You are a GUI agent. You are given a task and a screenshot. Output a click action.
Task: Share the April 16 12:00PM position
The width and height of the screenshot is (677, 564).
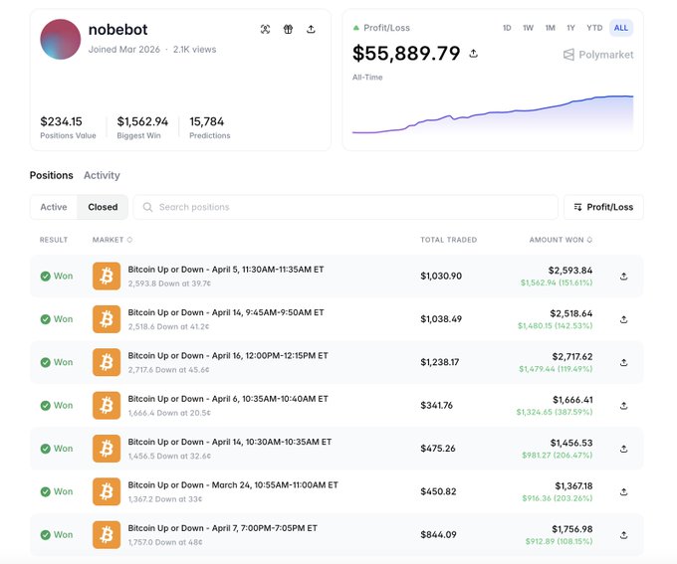623,362
